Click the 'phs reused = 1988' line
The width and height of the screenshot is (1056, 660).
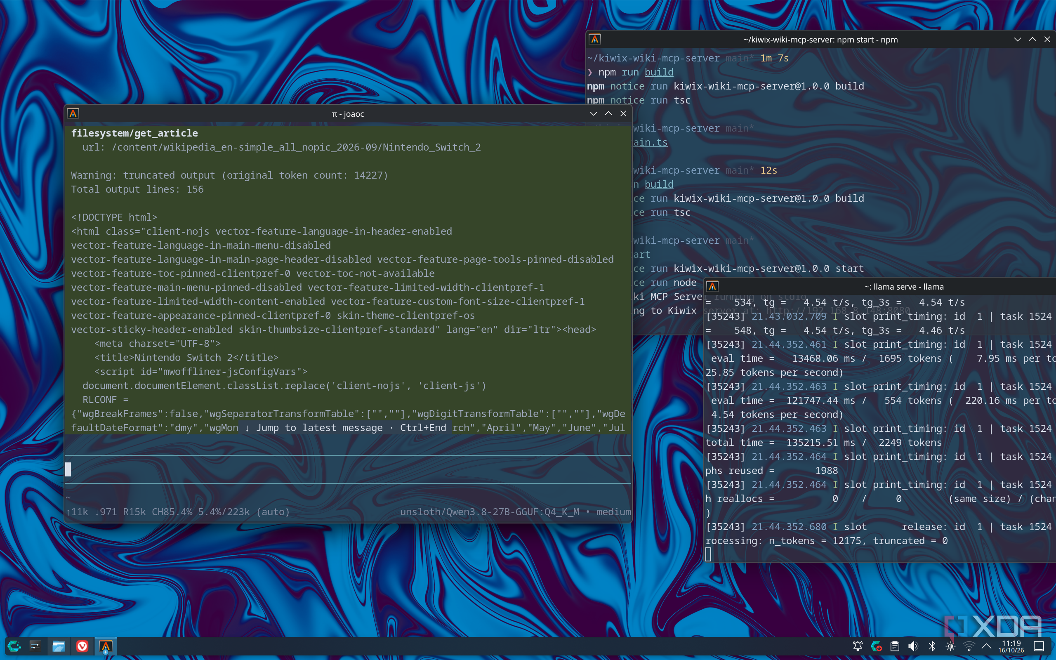[x=771, y=471]
